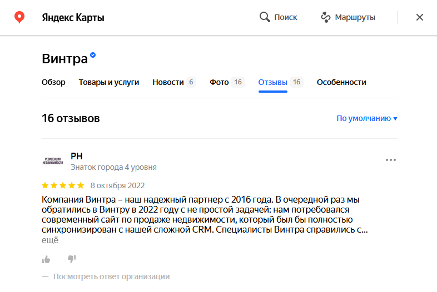Close the organization panel with X
This screenshot has width=437, height=292.
[x=419, y=17]
